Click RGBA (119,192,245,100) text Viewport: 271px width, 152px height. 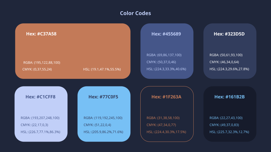[x=103, y=118]
